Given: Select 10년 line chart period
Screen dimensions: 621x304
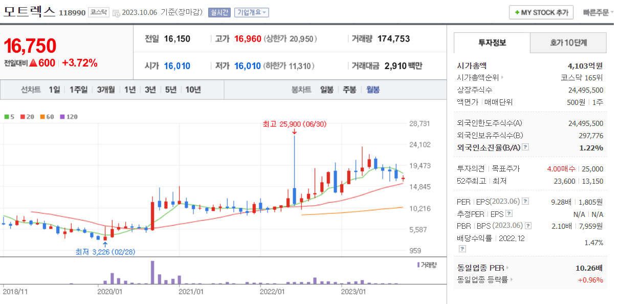Looking at the screenshot, I should click(193, 90).
